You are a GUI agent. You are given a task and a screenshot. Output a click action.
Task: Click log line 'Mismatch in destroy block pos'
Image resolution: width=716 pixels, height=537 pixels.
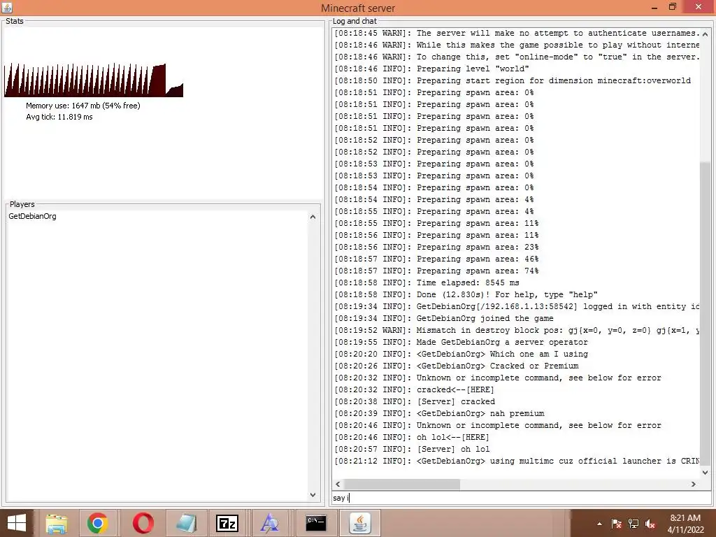coord(517,330)
